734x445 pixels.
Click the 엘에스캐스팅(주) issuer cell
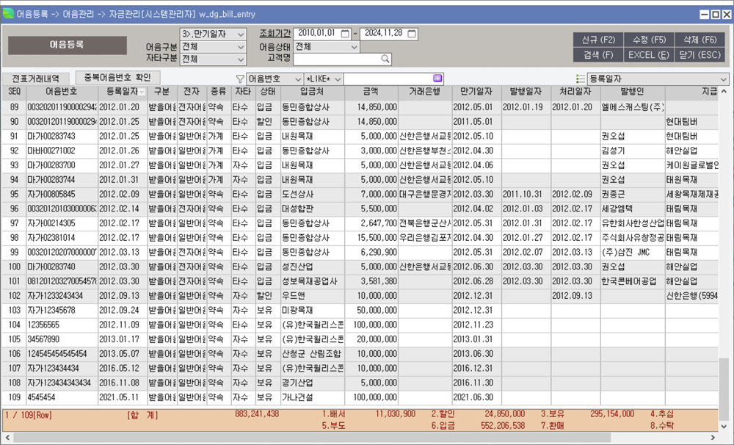click(633, 107)
